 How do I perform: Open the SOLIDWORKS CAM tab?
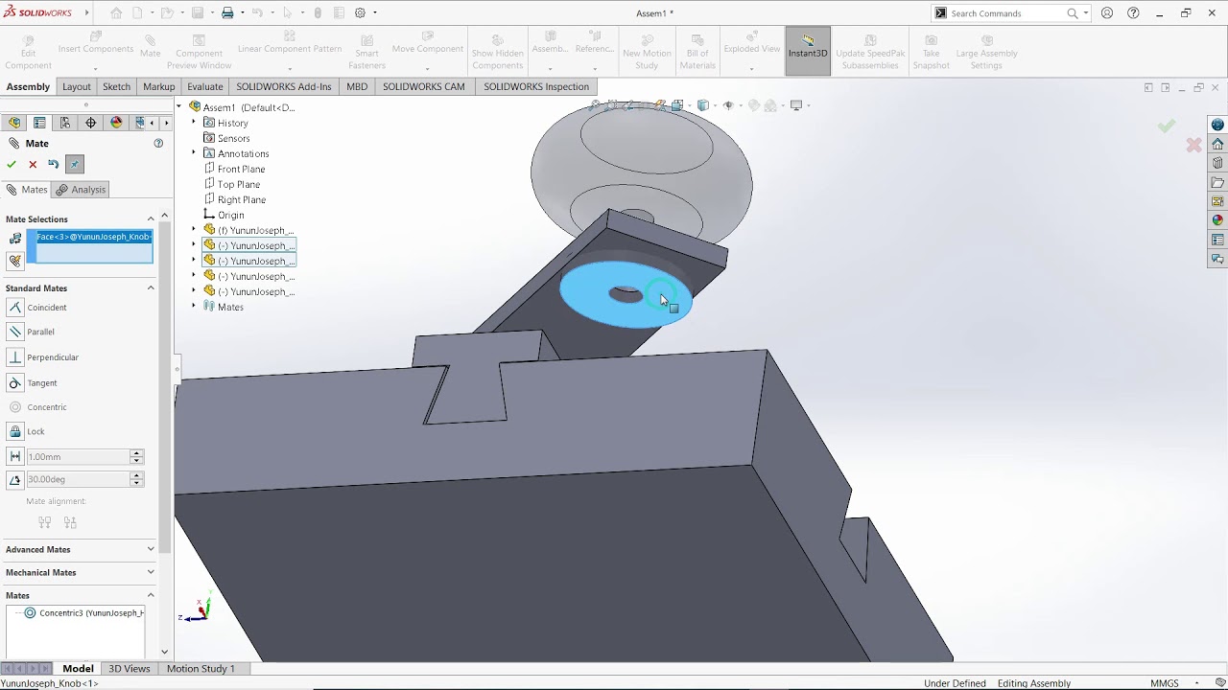tap(423, 86)
